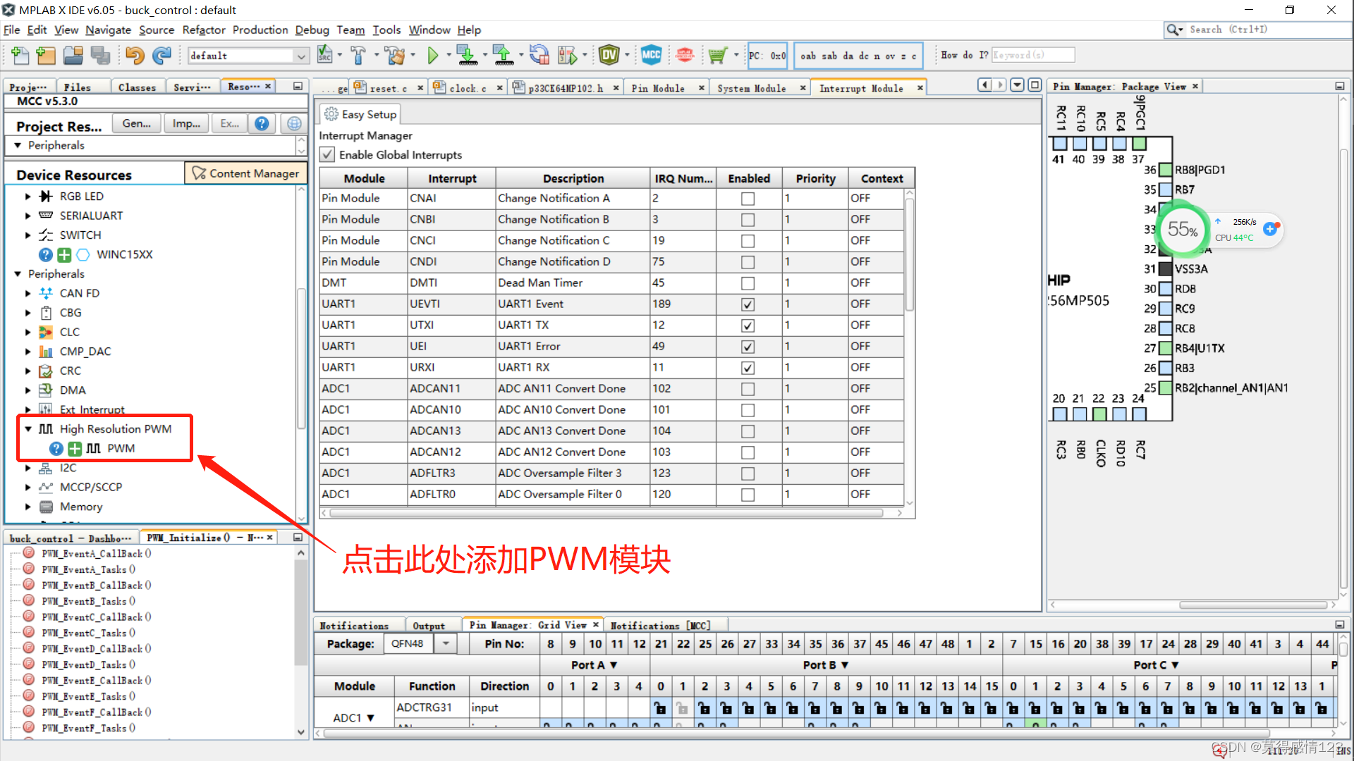
Task: Disable the Enable Global Interrupts checkbox
Action: coord(327,154)
